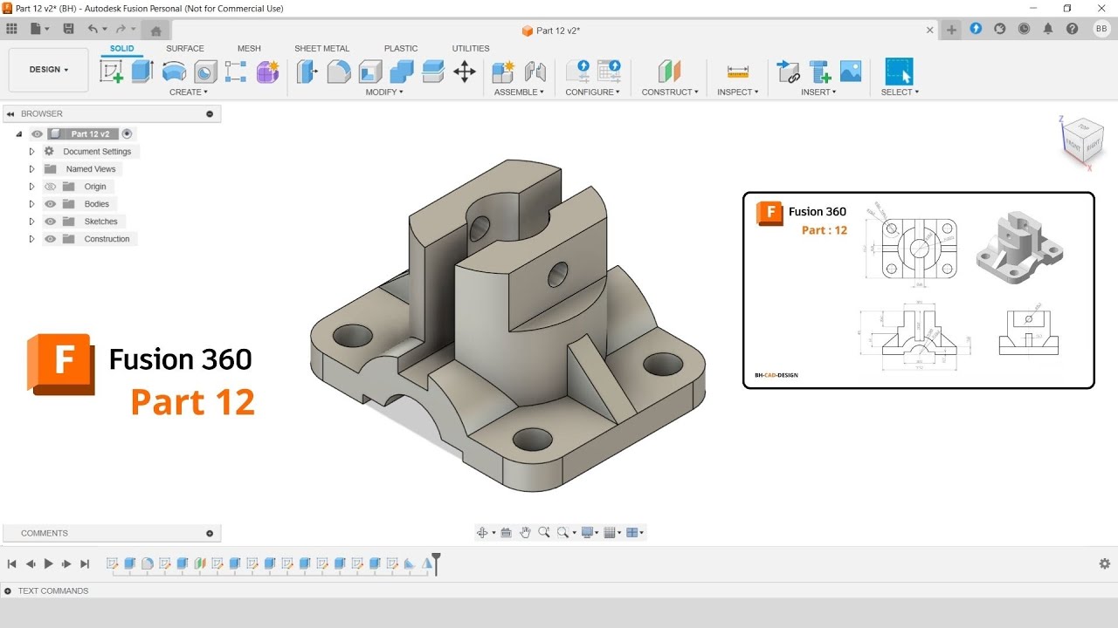Image resolution: width=1118 pixels, height=628 pixels.
Task: Click the Look At icon in navigation bar
Action: 506,532
